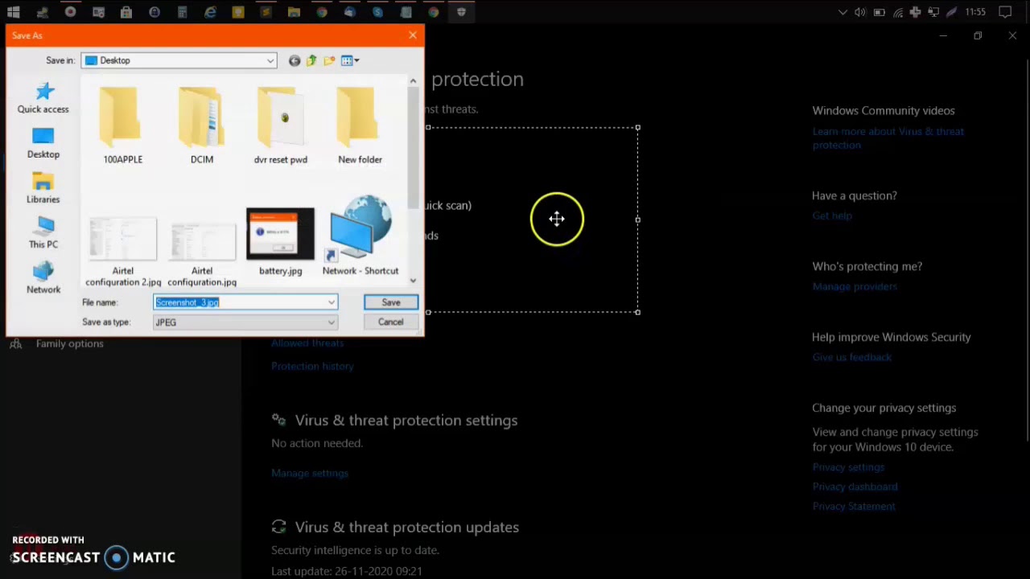Open Wi-Fi network settings in tray
The image size is (1030, 579).
click(x=898, y=12)
